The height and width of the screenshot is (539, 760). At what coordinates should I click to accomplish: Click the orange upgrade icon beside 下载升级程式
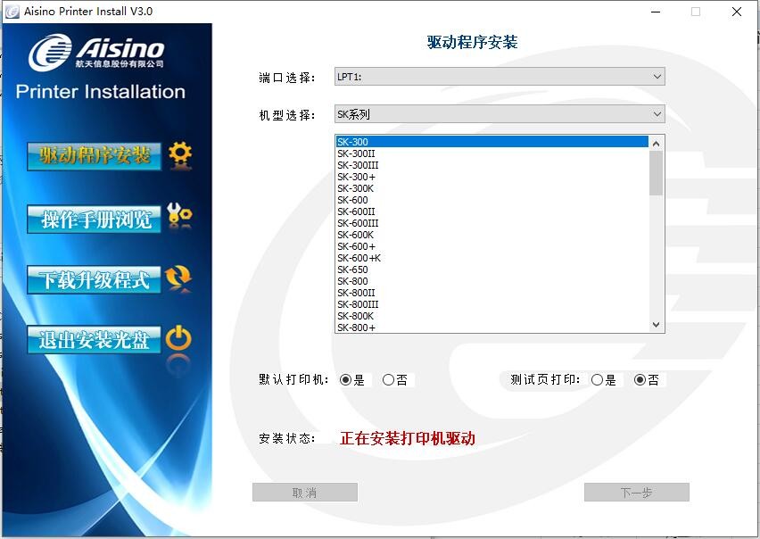tap(178, 277)
